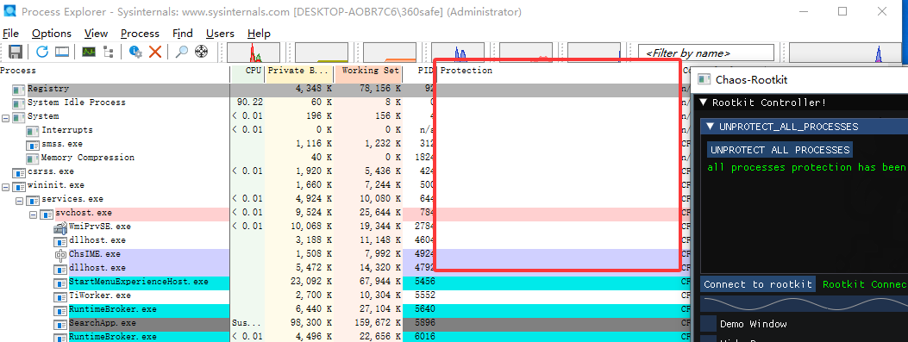Click the 90.22 CPU value

click(249, 103)
